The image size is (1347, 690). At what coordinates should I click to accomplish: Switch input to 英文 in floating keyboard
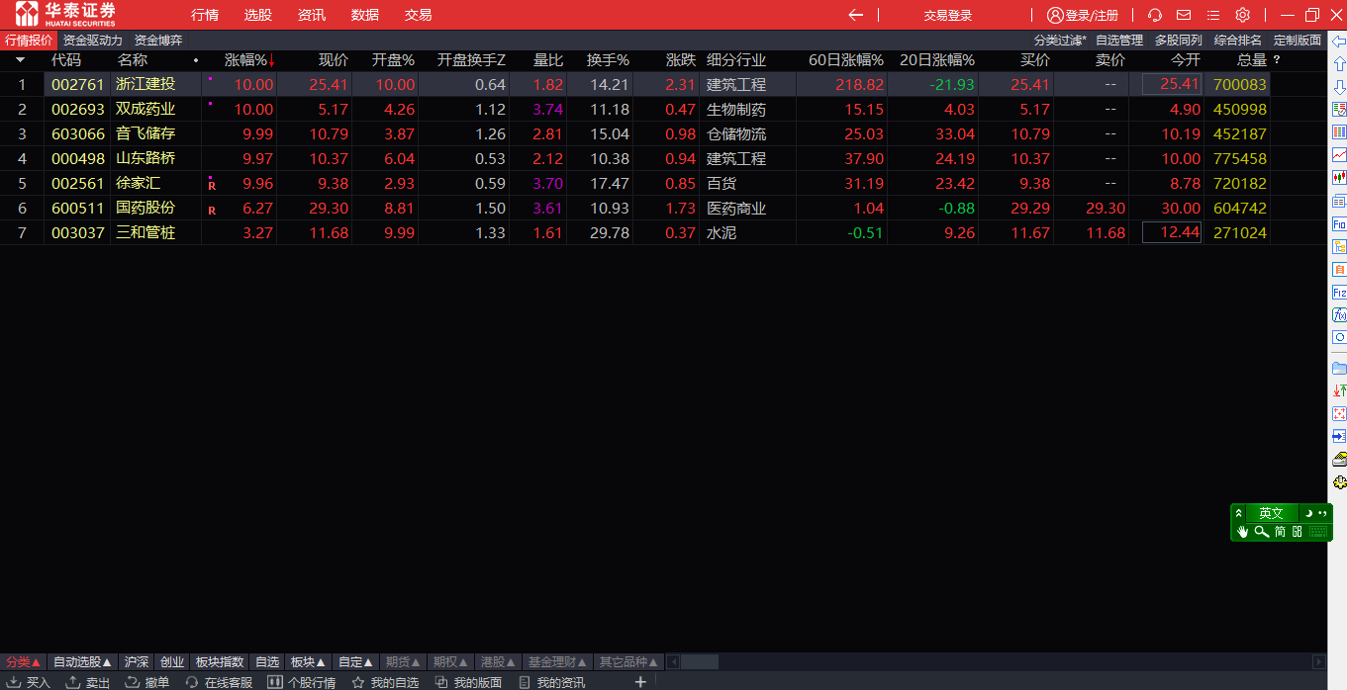(1271, 513)
